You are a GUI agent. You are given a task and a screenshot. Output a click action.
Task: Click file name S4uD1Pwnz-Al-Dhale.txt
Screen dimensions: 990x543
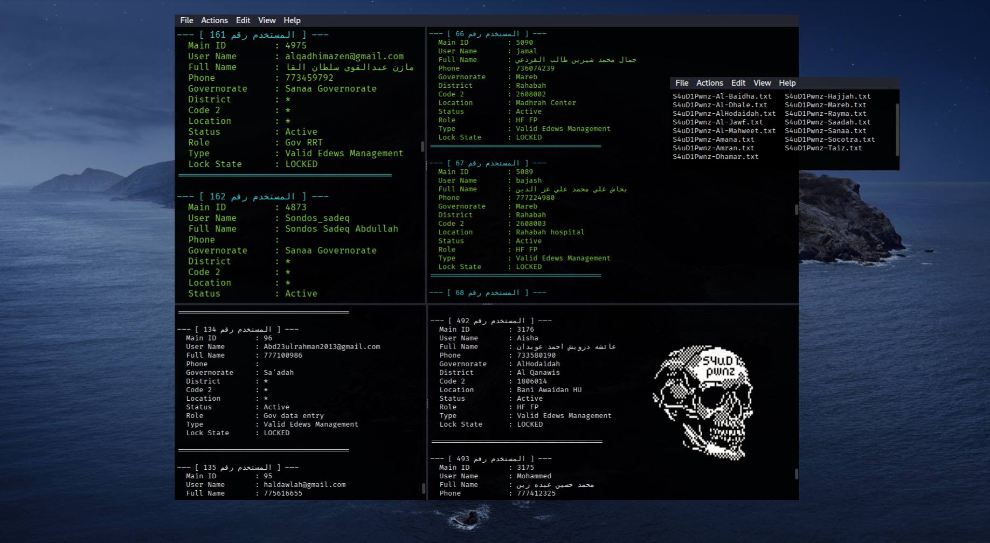pyautogui.click(x=720, y=105)
